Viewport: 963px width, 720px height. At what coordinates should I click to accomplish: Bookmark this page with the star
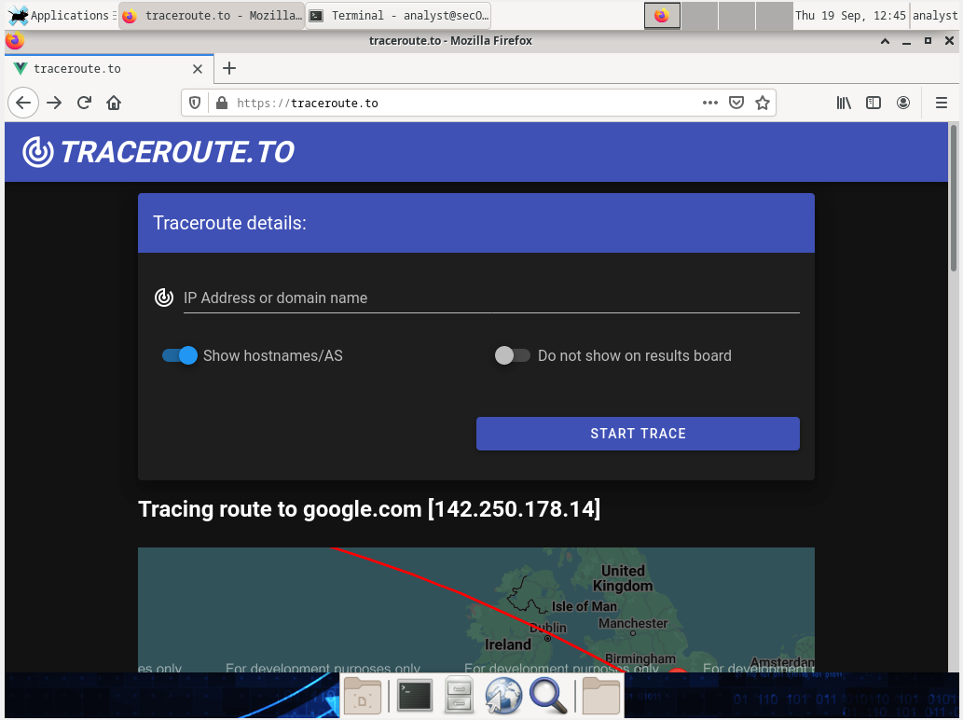[763, 103]
